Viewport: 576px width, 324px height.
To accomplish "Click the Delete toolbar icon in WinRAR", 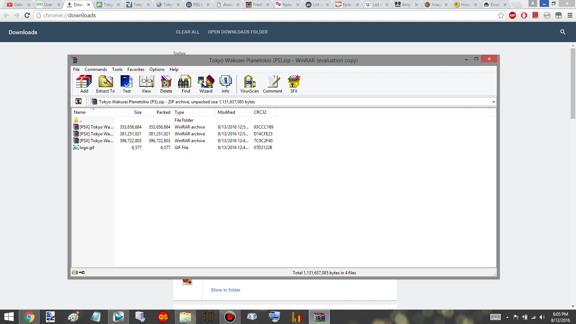I will 166,84.
